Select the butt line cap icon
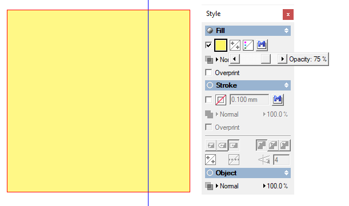The image size is (349, 206). 211,145
